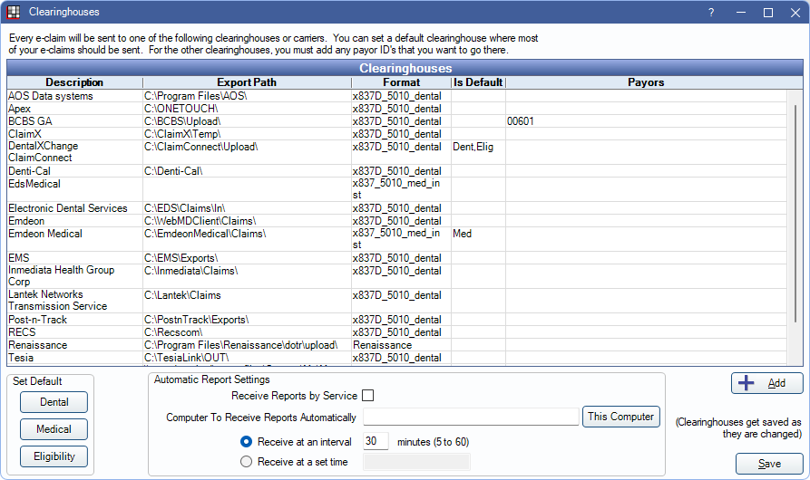Click the help question mark button
Screen dimensions: 810x480
click(711, 13)
